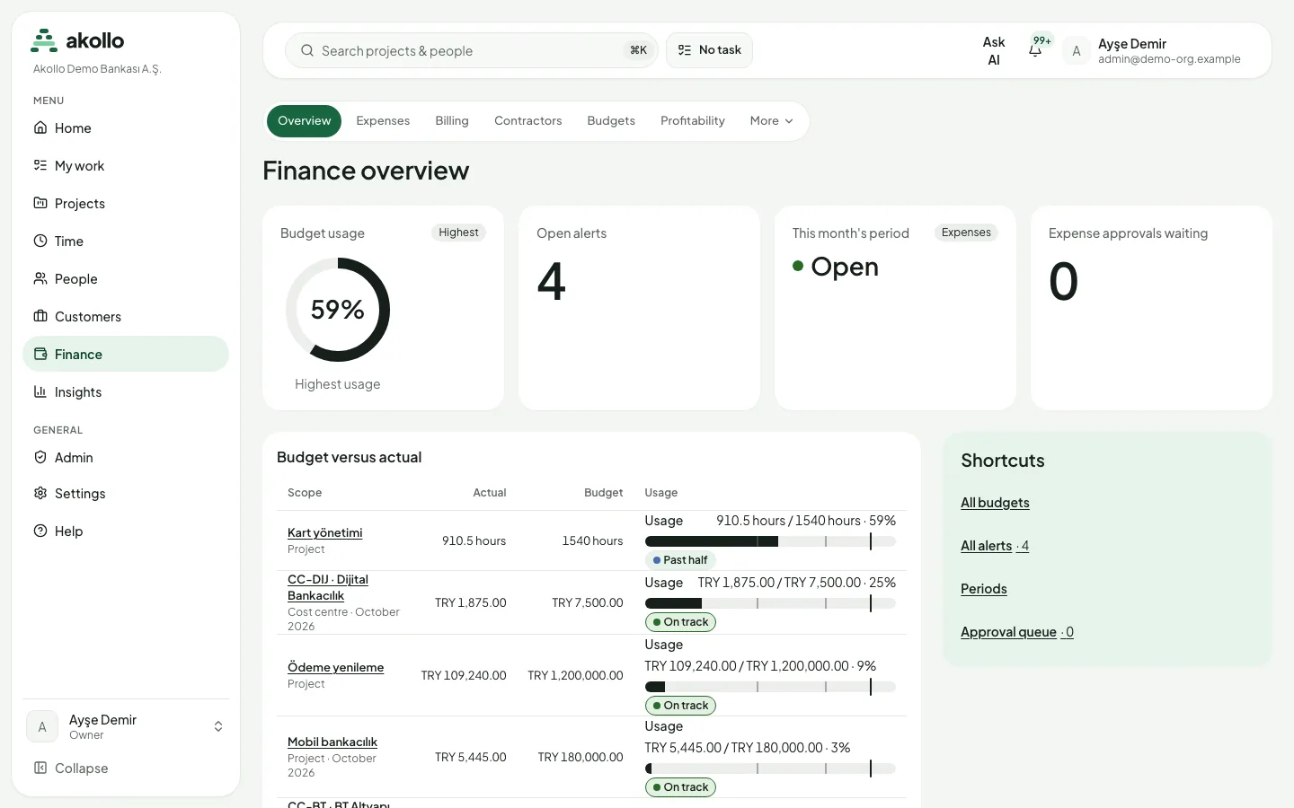Viewport: 1294px width, 808px height.
Task: Open Home from the sidebar
Action: point(126,128)
